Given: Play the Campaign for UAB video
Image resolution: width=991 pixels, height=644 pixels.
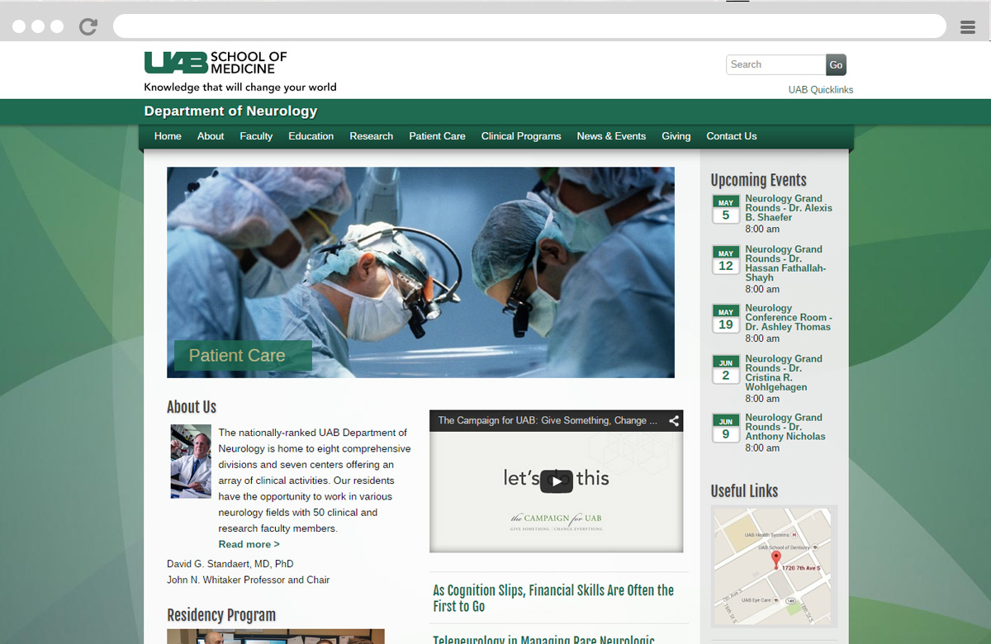Looking at the screenshot, I should click(556, 481).
